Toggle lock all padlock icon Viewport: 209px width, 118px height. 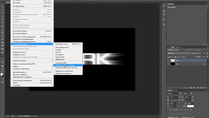[184, 57]
